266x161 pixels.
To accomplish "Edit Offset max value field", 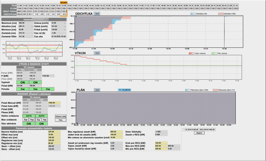I will tap(54, 134).
